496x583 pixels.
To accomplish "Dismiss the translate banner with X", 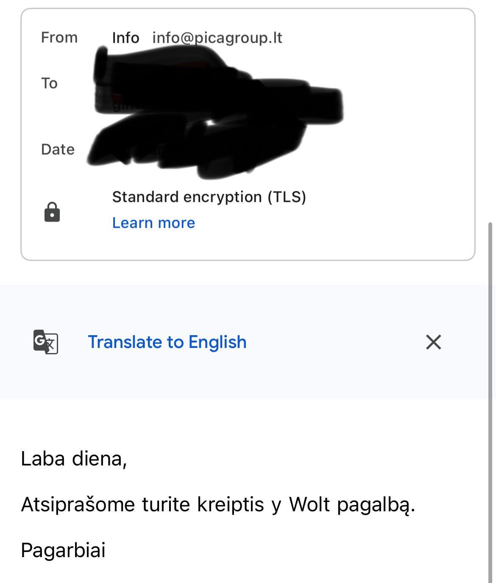I will pos(433,342).
